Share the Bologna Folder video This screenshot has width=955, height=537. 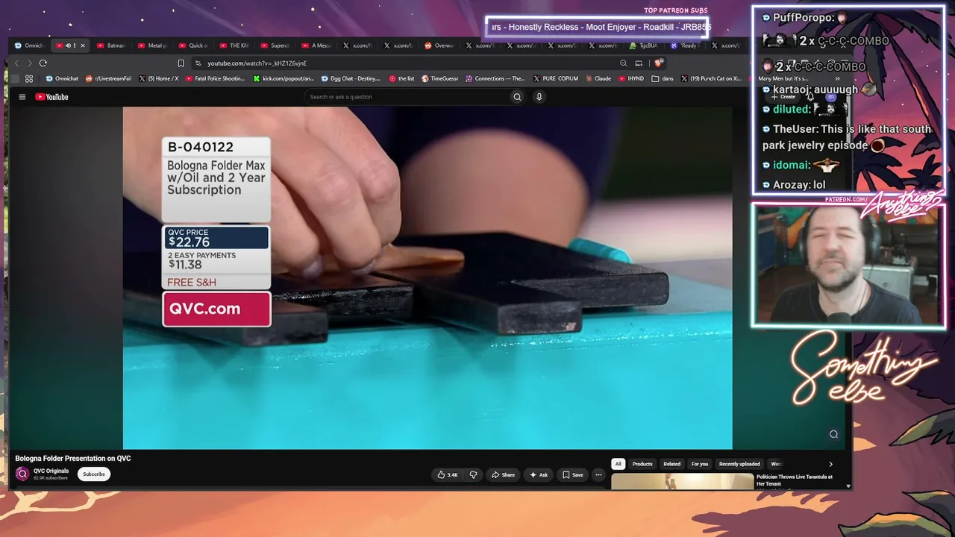(503, 475)
